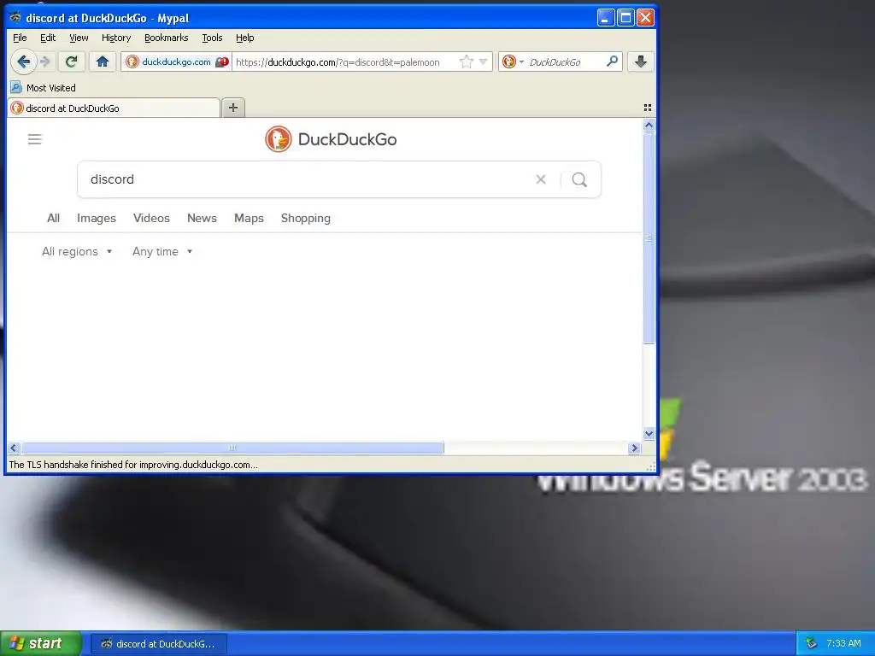Open the Most Visited bookmarks folder

pyautogui.click(x=44, y=88)
